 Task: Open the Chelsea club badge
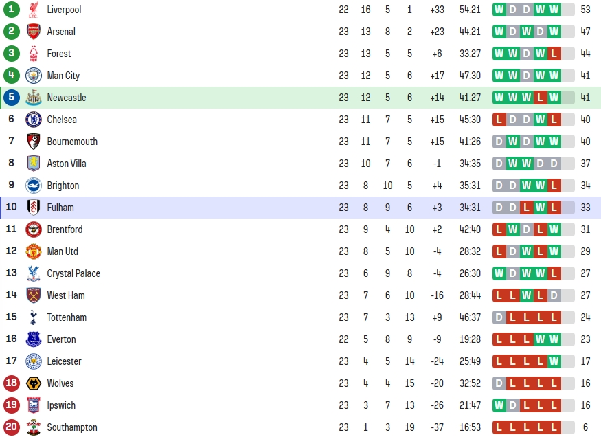click(x=34, y=120)
